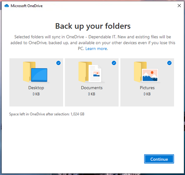Click the Continue button
185x175 pixels.
point(159,159)
